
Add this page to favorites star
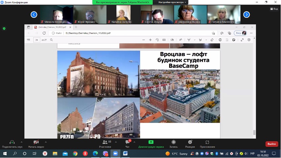(213, 33)
